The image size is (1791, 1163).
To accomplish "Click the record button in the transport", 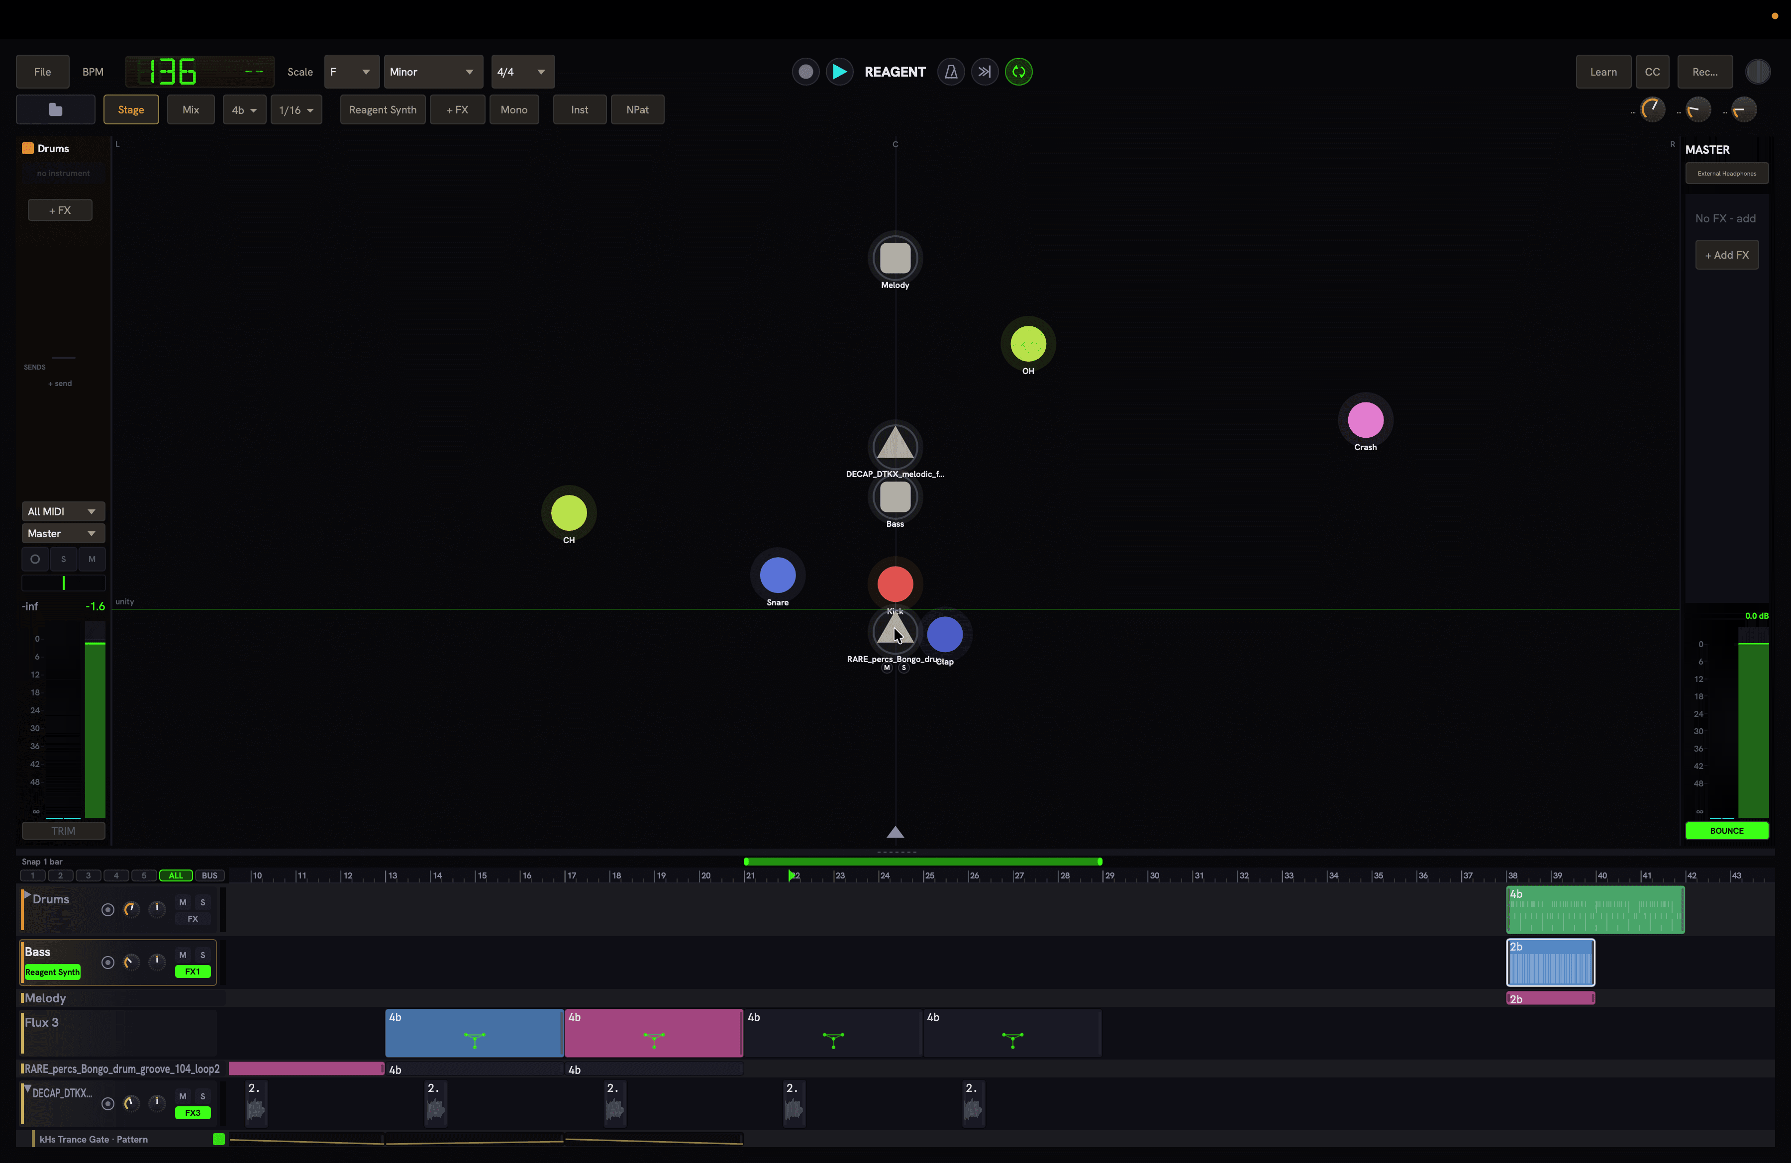I will (805, 72).
